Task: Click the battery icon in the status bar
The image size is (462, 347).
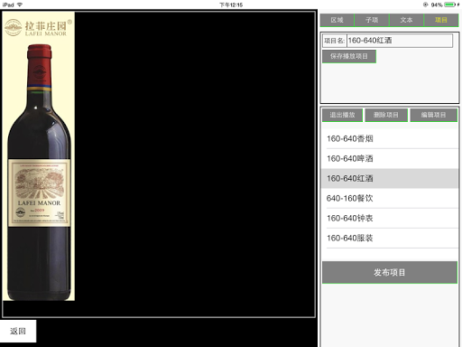Action: coord(449,5)
